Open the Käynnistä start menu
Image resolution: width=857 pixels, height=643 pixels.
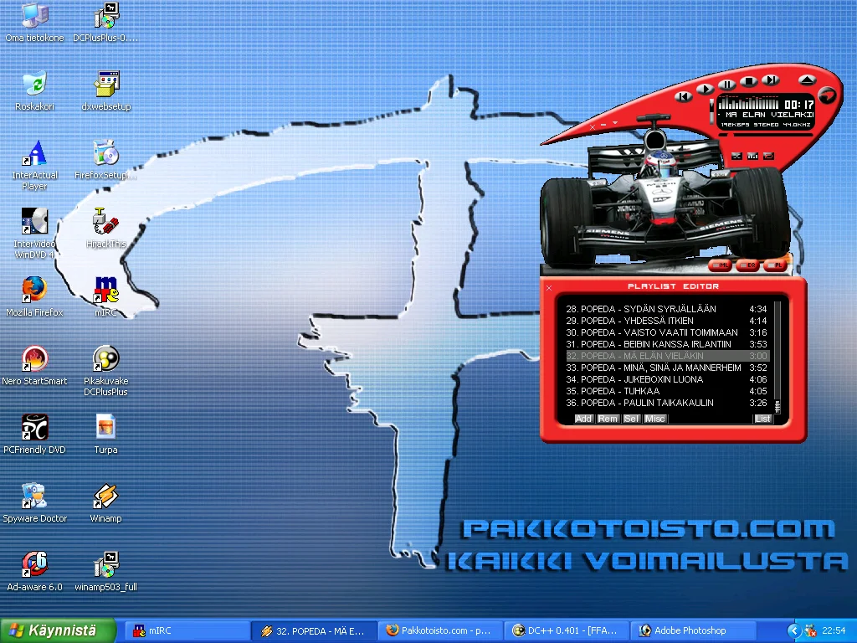tap(57, 630)
